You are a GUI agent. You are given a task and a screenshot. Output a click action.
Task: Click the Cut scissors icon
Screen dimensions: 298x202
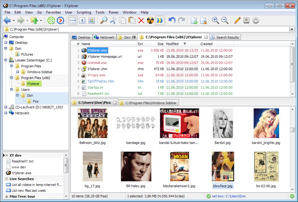pos(113,20)
